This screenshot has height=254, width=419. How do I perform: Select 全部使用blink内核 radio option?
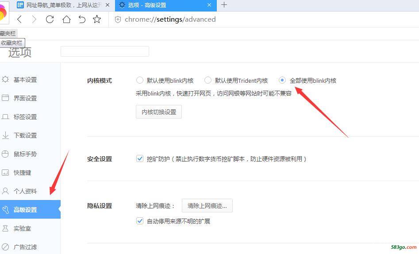click(x=282, y=81)
